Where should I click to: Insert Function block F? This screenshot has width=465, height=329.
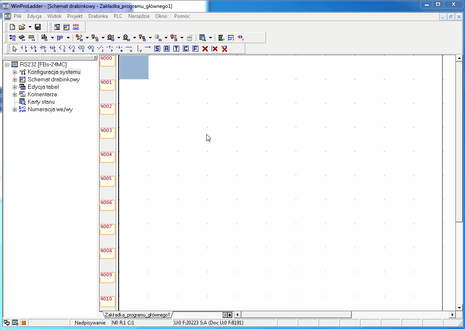point(195,49)
